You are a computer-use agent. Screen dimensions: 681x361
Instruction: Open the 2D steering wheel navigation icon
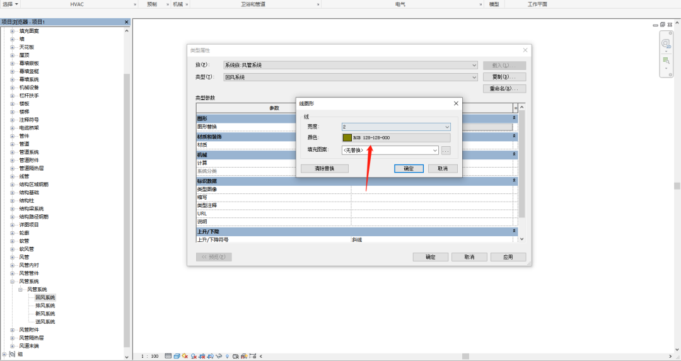coord(666,43)
